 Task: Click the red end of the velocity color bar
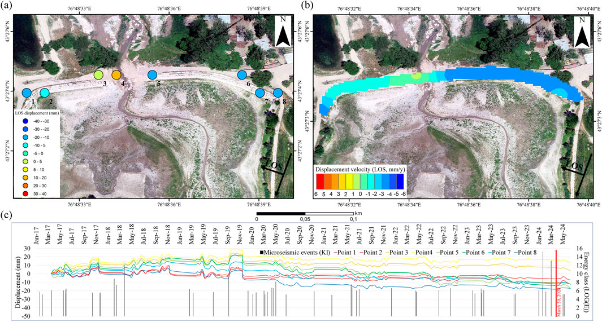319,182
